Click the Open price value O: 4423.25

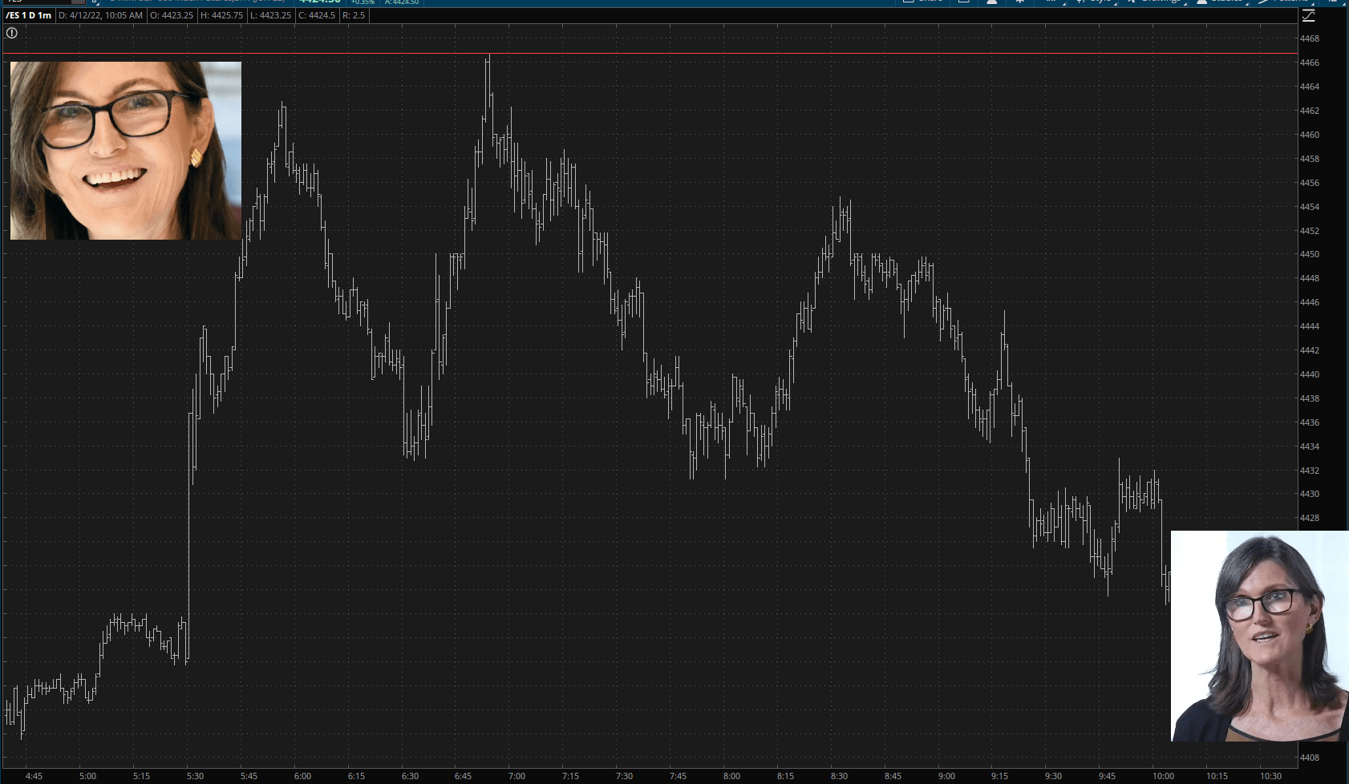pyautogui.click(x=172, y=15)
